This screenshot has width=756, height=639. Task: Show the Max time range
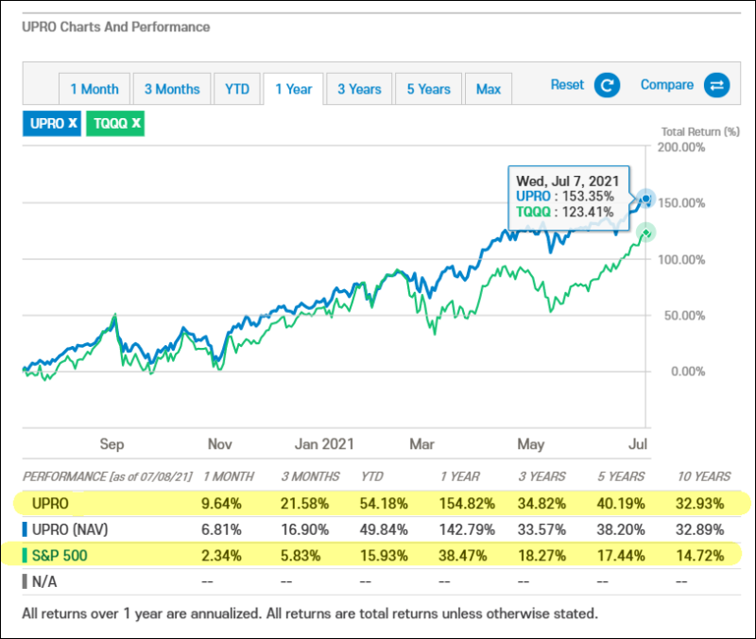click(489, 89)
